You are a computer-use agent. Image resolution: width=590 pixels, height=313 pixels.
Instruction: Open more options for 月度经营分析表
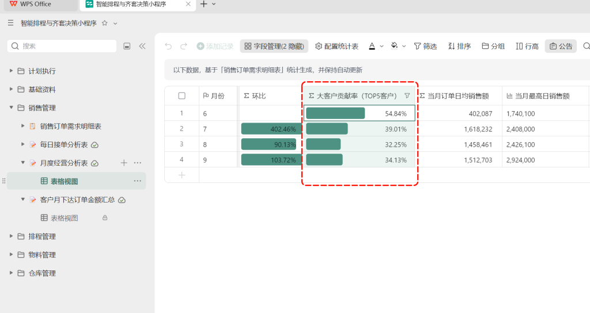point(138,163)
